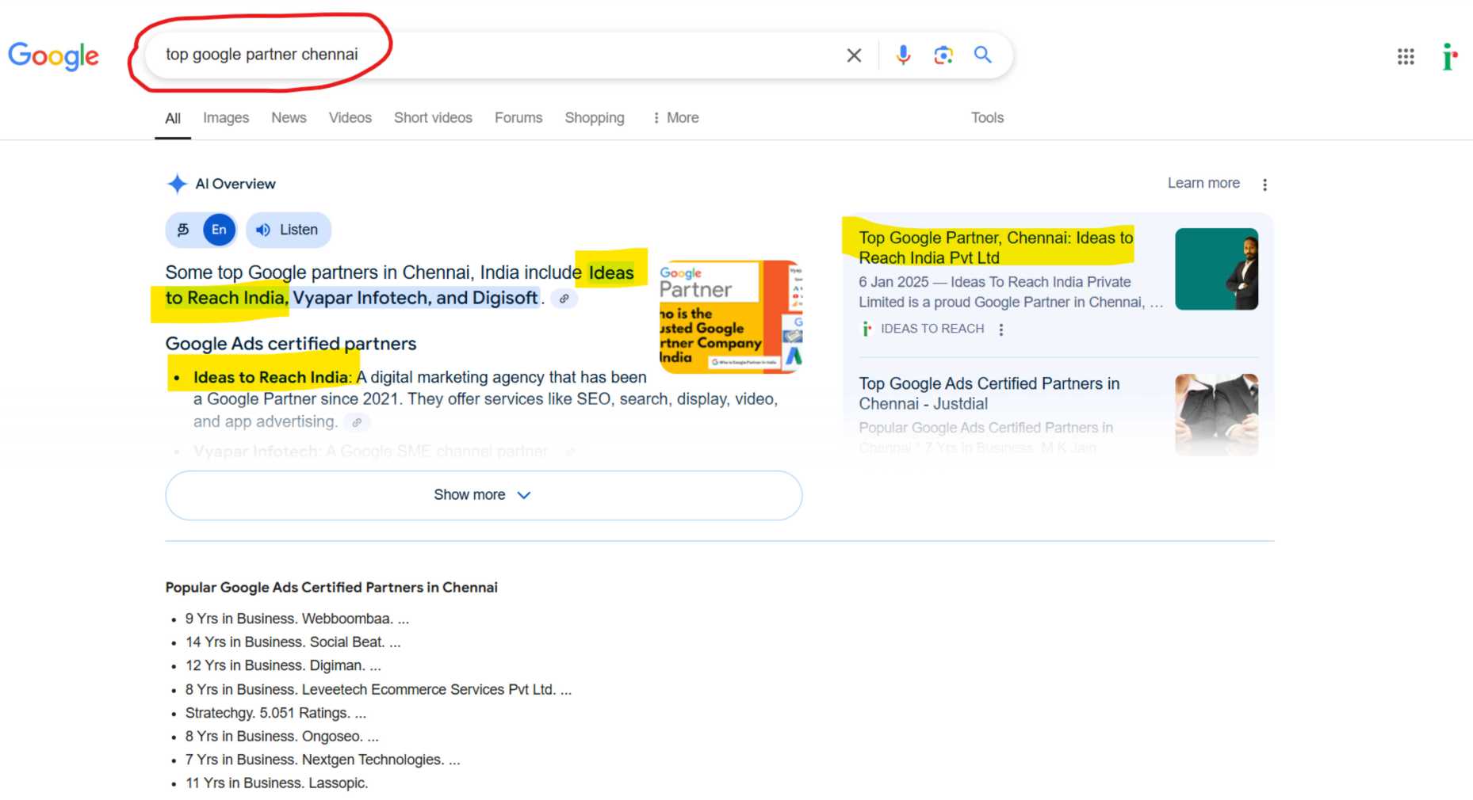Open Google Lens image search
The image size is (1473, 800).
point(943,55)
